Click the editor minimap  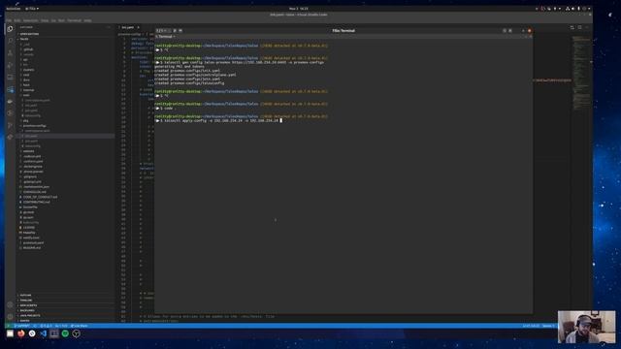[581, 74]
